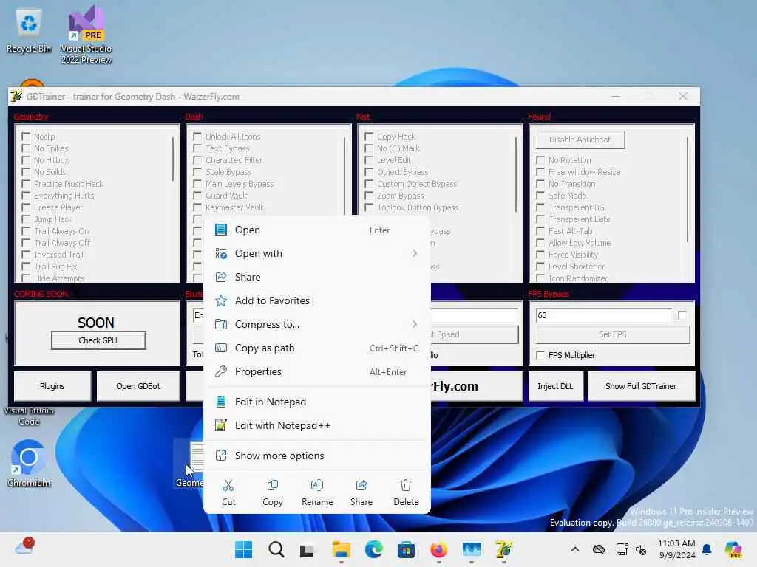This screenshot has width=757, height=567.
Task: Expand the Compress to... submenu
Action: tap(316, 325)
